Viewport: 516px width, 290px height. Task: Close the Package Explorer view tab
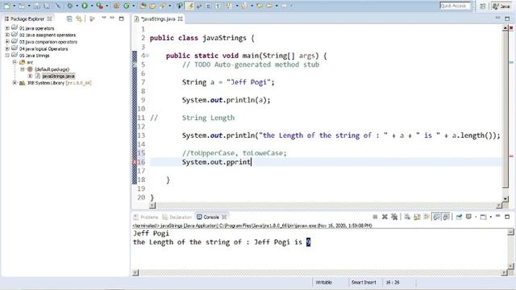click(x=50, y=19)
